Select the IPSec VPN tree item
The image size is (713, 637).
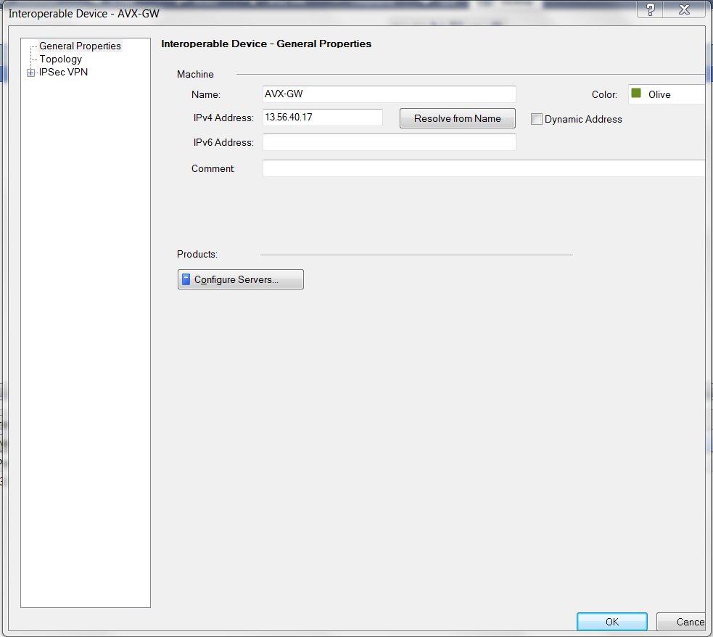(64, 72)
